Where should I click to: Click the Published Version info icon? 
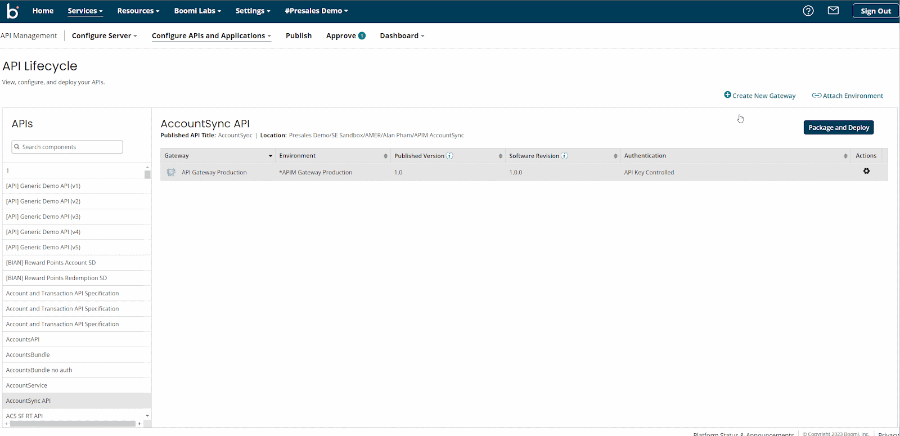point(449,156)
